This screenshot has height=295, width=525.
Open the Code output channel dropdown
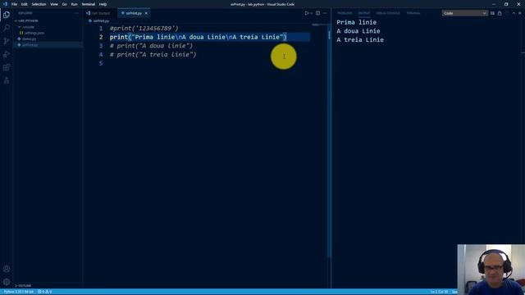click(x=464, y=13)
